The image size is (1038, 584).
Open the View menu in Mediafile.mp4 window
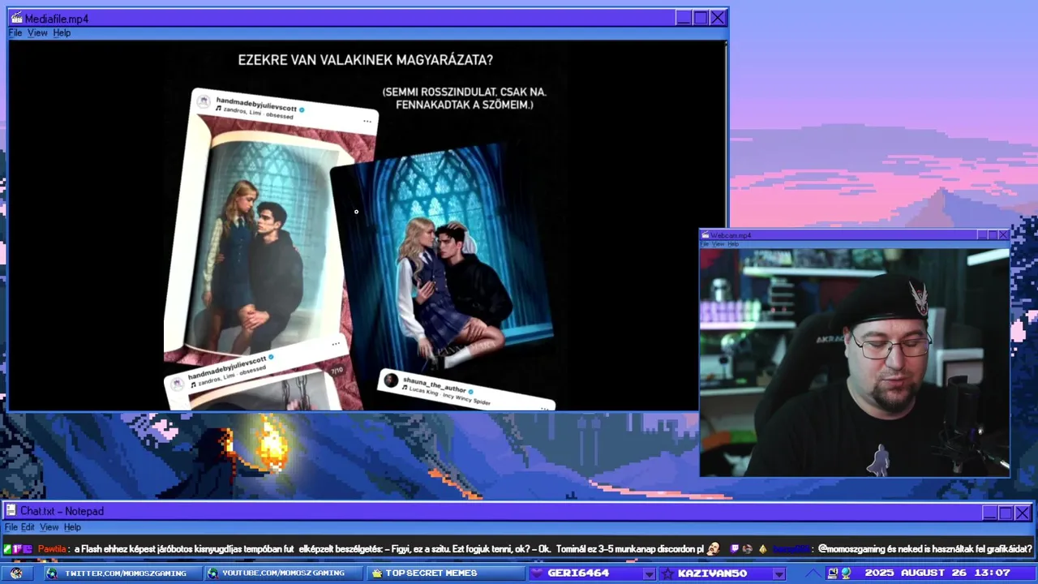(37, 33)
